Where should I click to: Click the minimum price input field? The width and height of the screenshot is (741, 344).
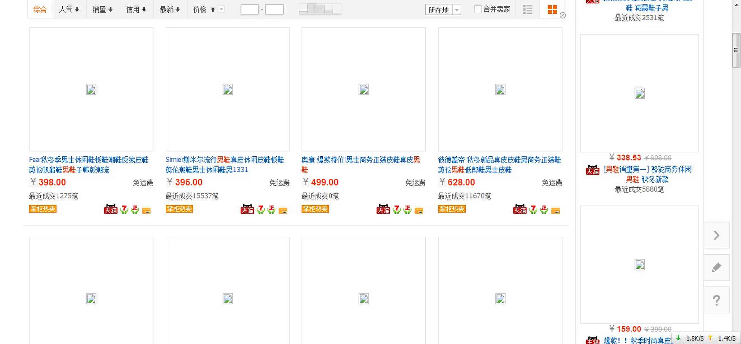pyautogui.click(x=249, y=9)
